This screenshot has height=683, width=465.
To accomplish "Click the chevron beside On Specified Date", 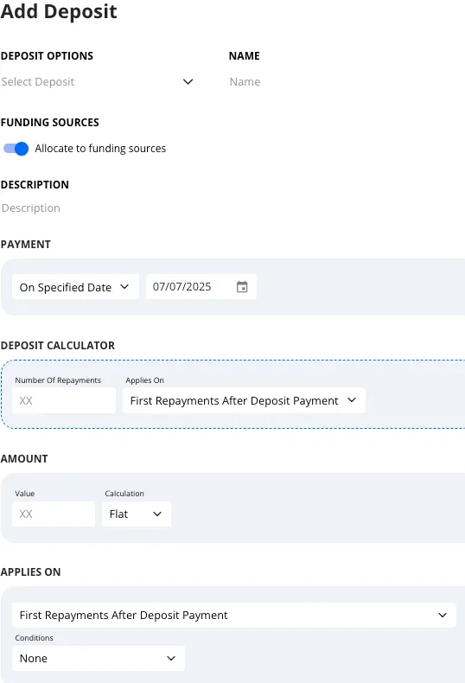I will [x=124, y=287].
